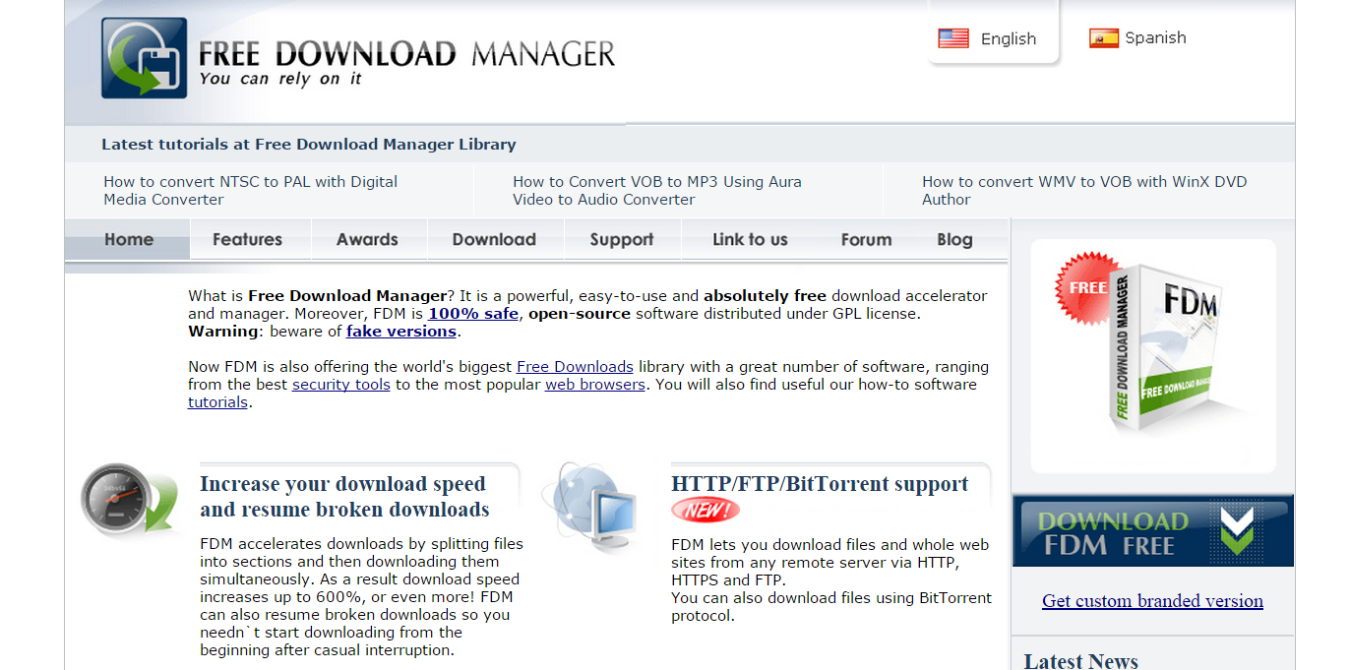Click the red FREE starburst badge
The width and height of the screenshot is (1351, 670).
(1088, 287)
